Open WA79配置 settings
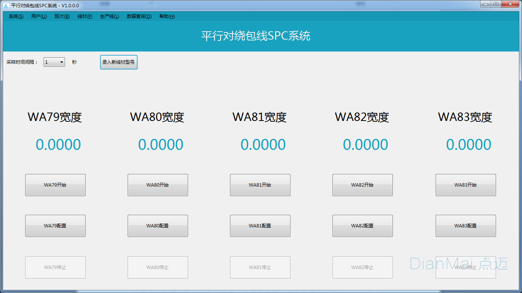The width and height of the screenshot is (522, 293). click(x=55, y=226)
